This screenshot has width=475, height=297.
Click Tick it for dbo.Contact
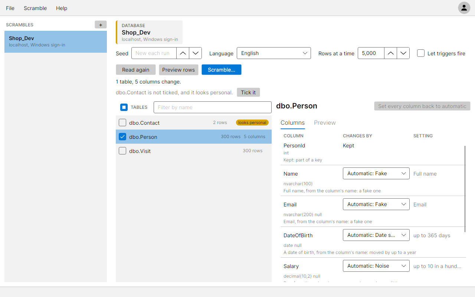tap(248, 92)
